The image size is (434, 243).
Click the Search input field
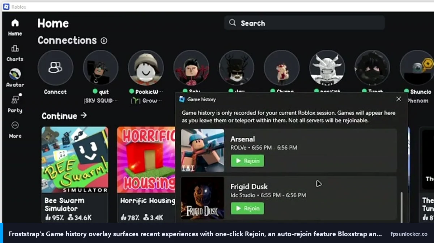(304, 23)
